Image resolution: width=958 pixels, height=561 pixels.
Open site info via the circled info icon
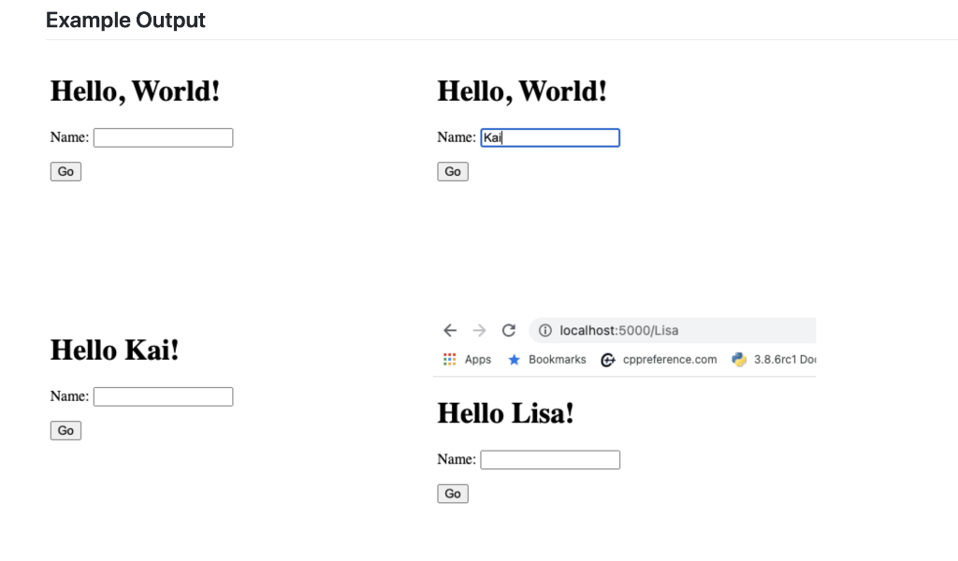point(545,330)
